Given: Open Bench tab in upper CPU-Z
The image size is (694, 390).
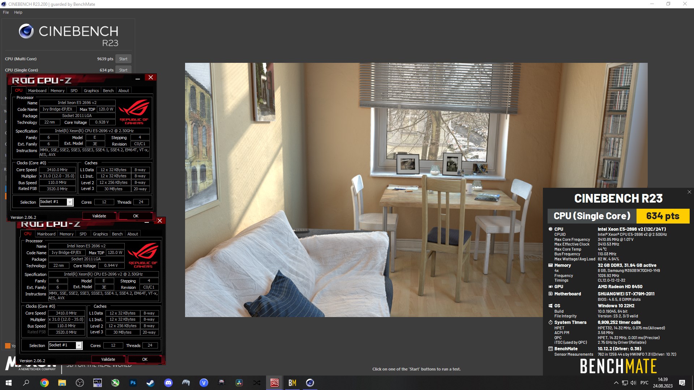Looking at the screenshot, I should 108,91.
